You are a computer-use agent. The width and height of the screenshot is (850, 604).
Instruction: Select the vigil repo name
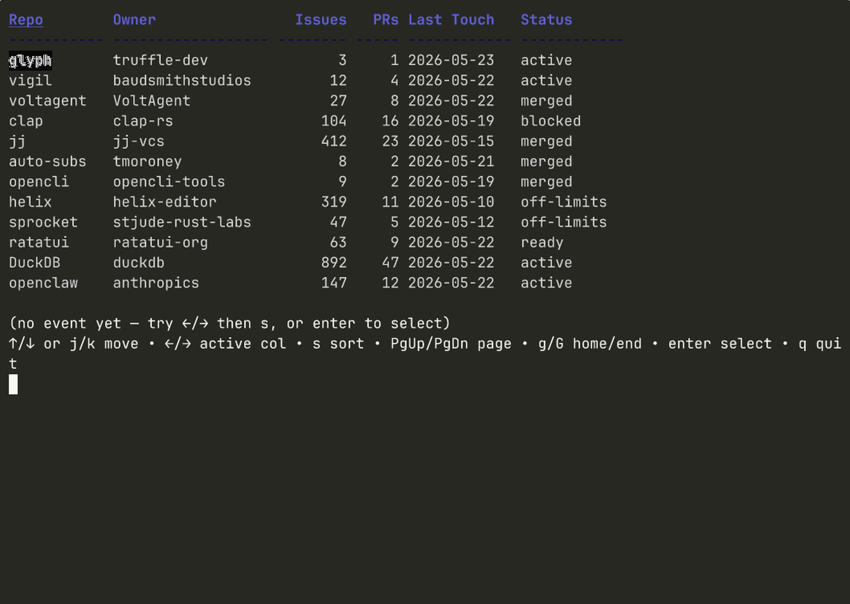point(30,81)
